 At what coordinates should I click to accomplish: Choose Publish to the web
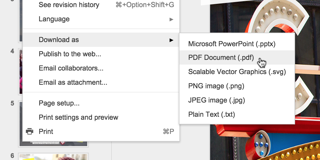tap(70, 54)
